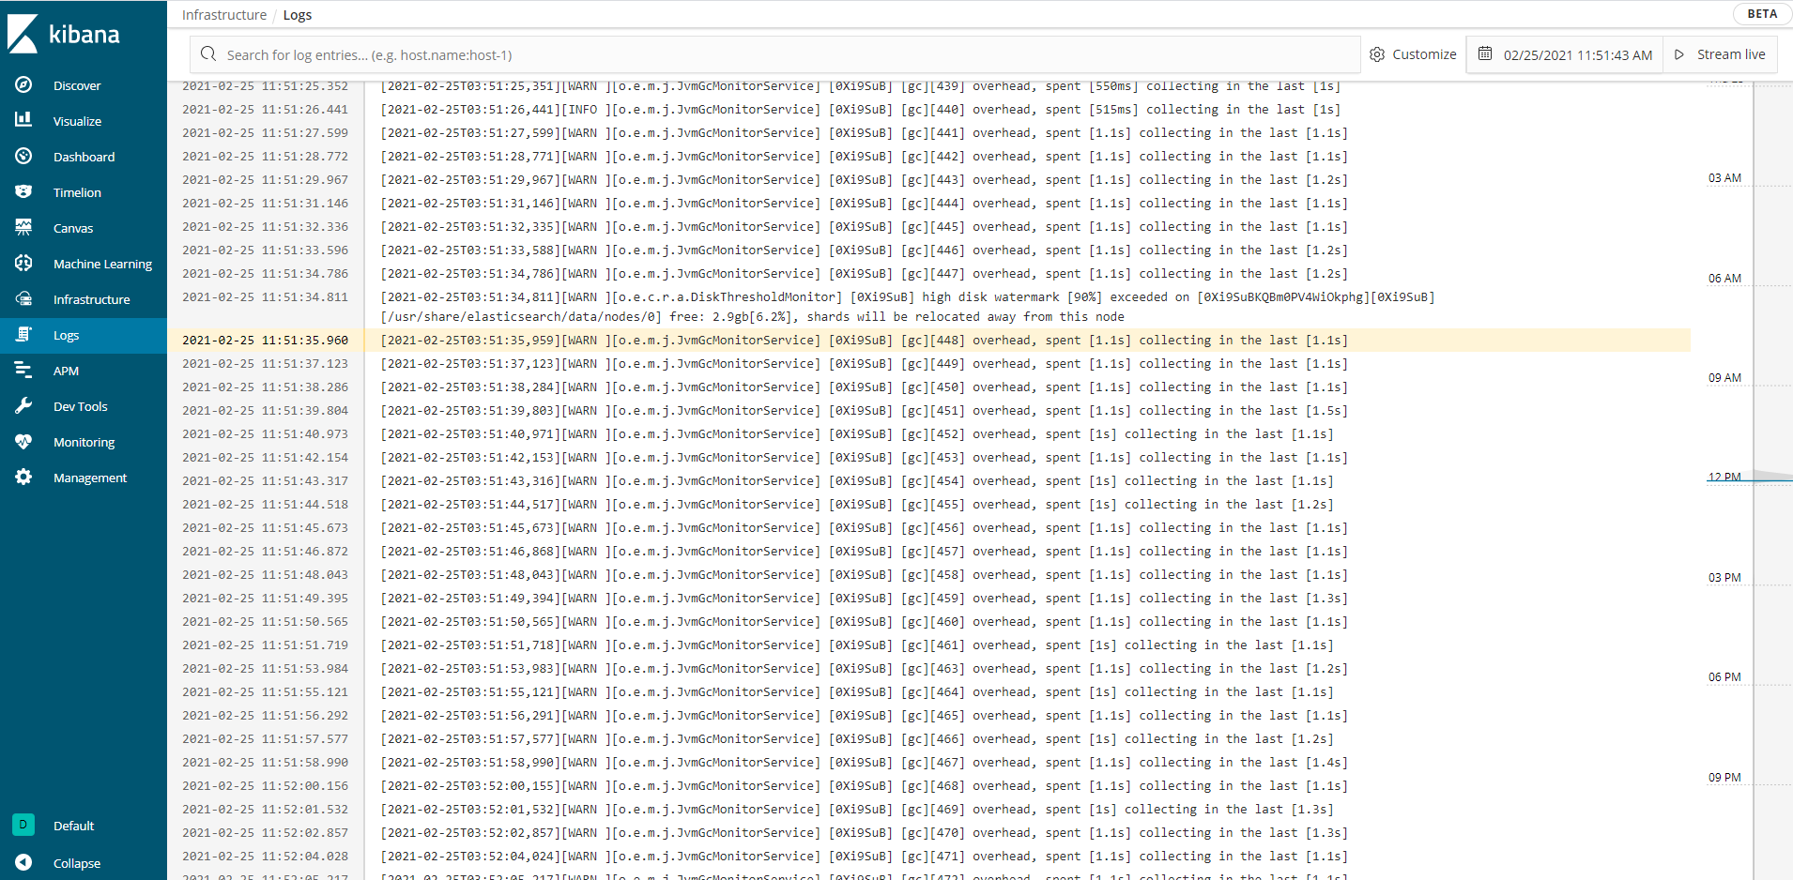Open Visualize via bar chart icon

pyautogui.click(x=23, y=120)
